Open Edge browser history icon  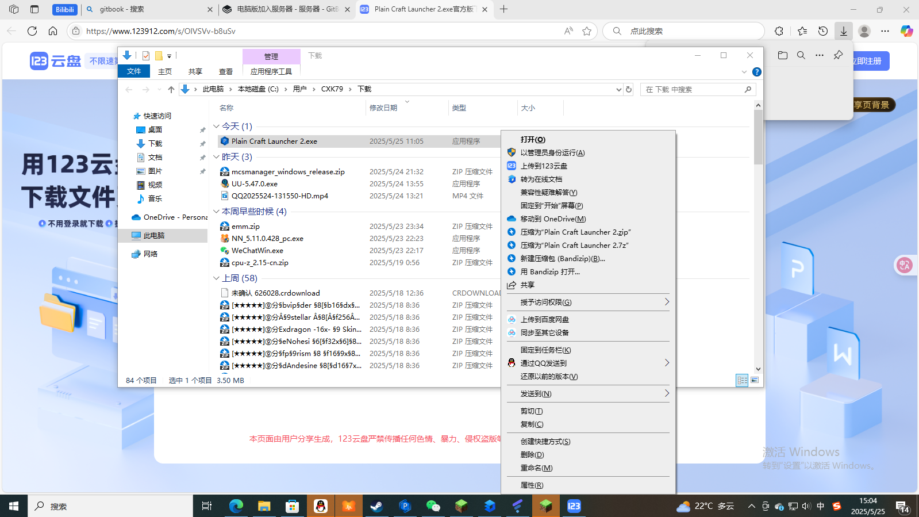tap(823, 31)
